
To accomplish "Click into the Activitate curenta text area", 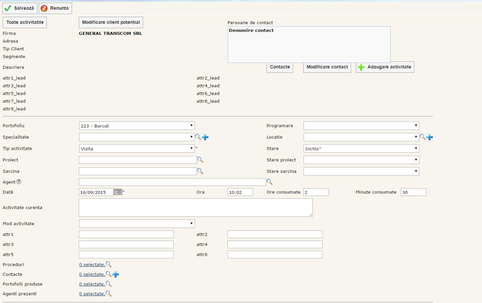I will (x=195, y=208).
